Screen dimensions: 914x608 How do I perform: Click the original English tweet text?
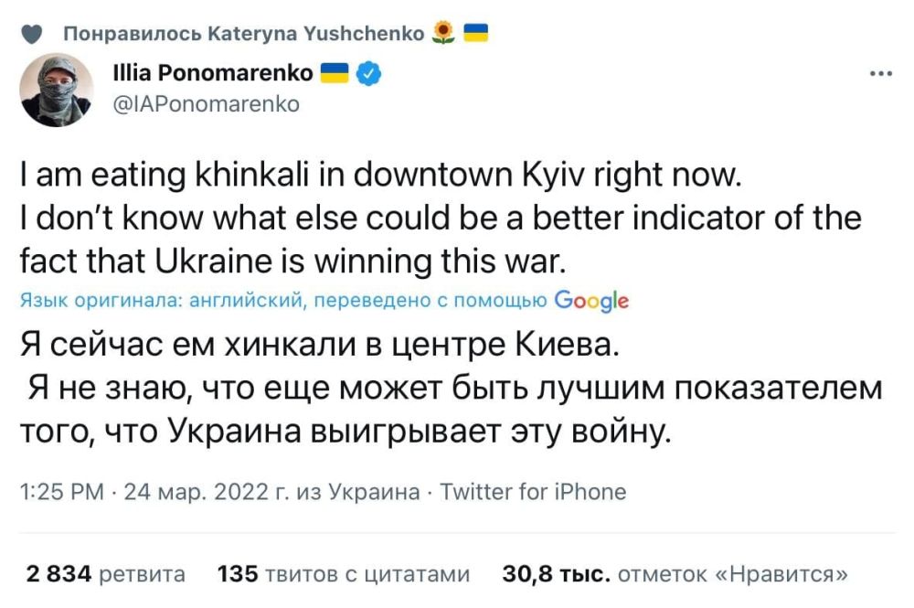(366, 216)
